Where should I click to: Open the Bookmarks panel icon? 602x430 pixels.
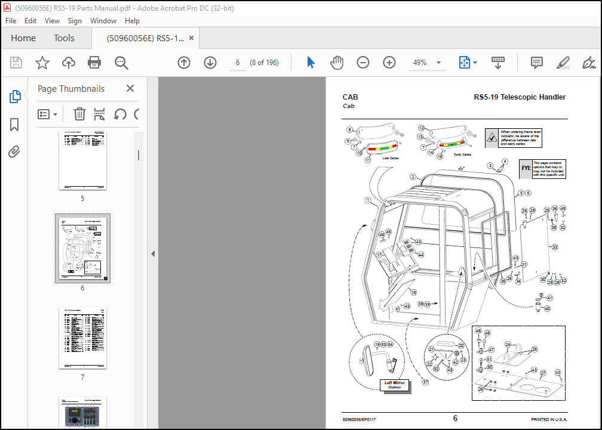coord(14,125)
